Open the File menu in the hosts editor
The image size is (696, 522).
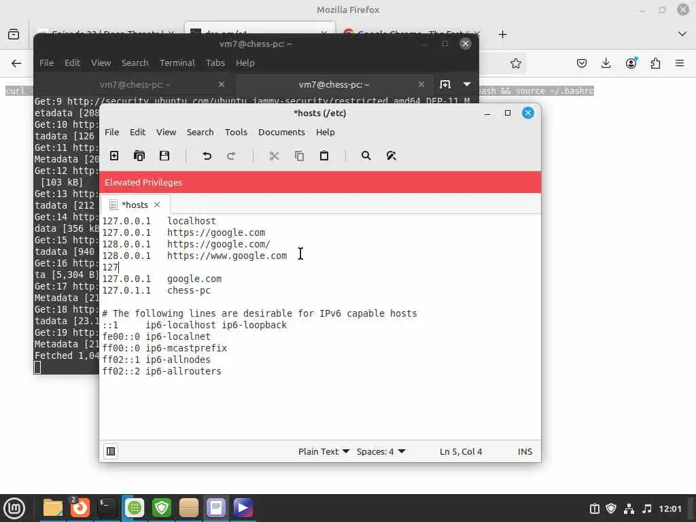(111, 133)
